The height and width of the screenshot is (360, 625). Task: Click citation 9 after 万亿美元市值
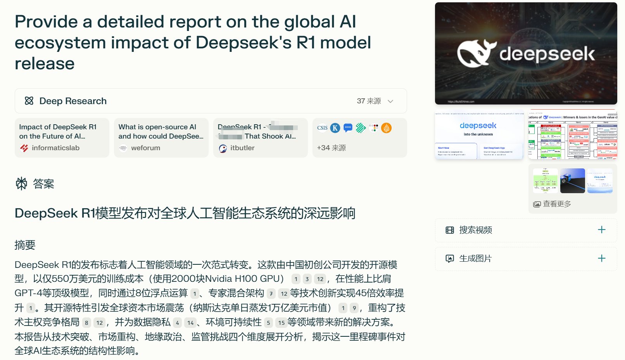click(354, 308)
